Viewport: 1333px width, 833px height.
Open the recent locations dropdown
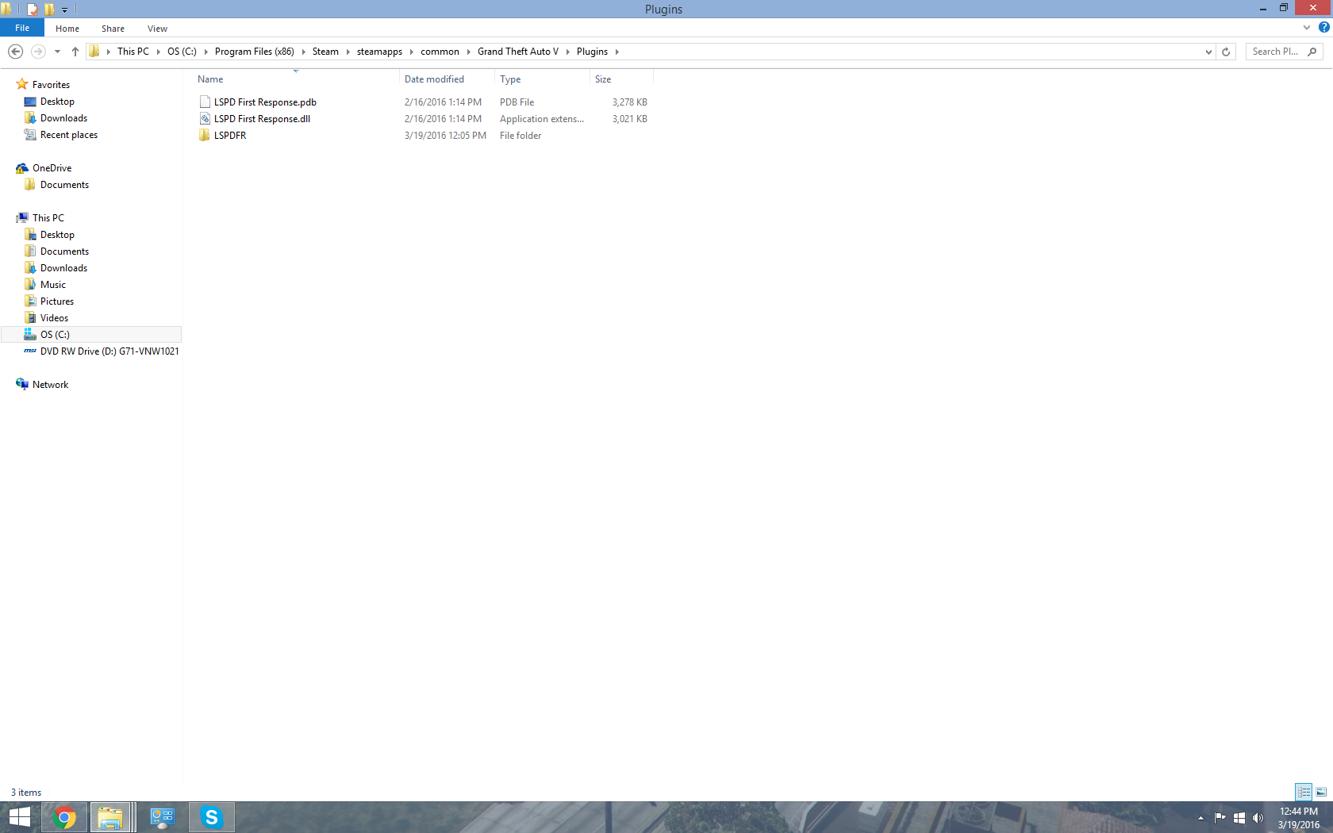[x=57, y=52]
